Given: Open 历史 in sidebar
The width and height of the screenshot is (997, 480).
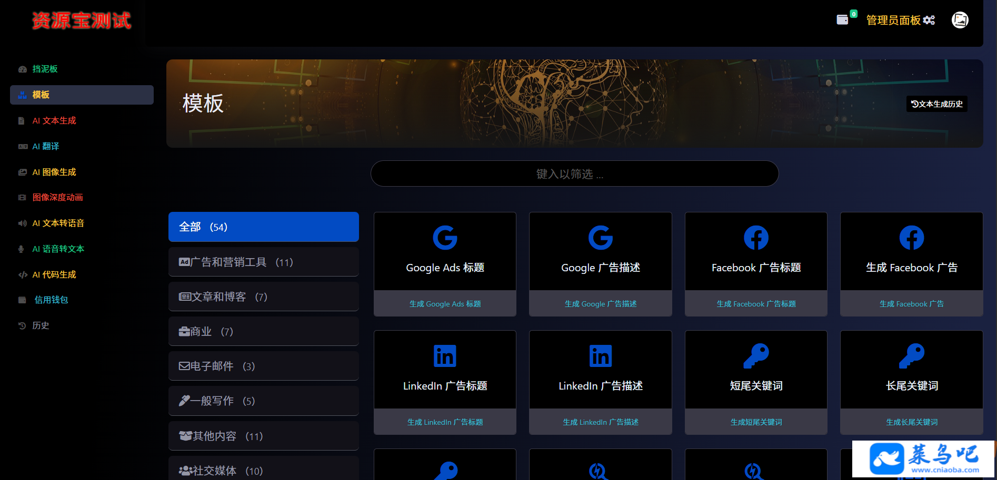Looking at the screenshot, I should [x=82, y=325].
